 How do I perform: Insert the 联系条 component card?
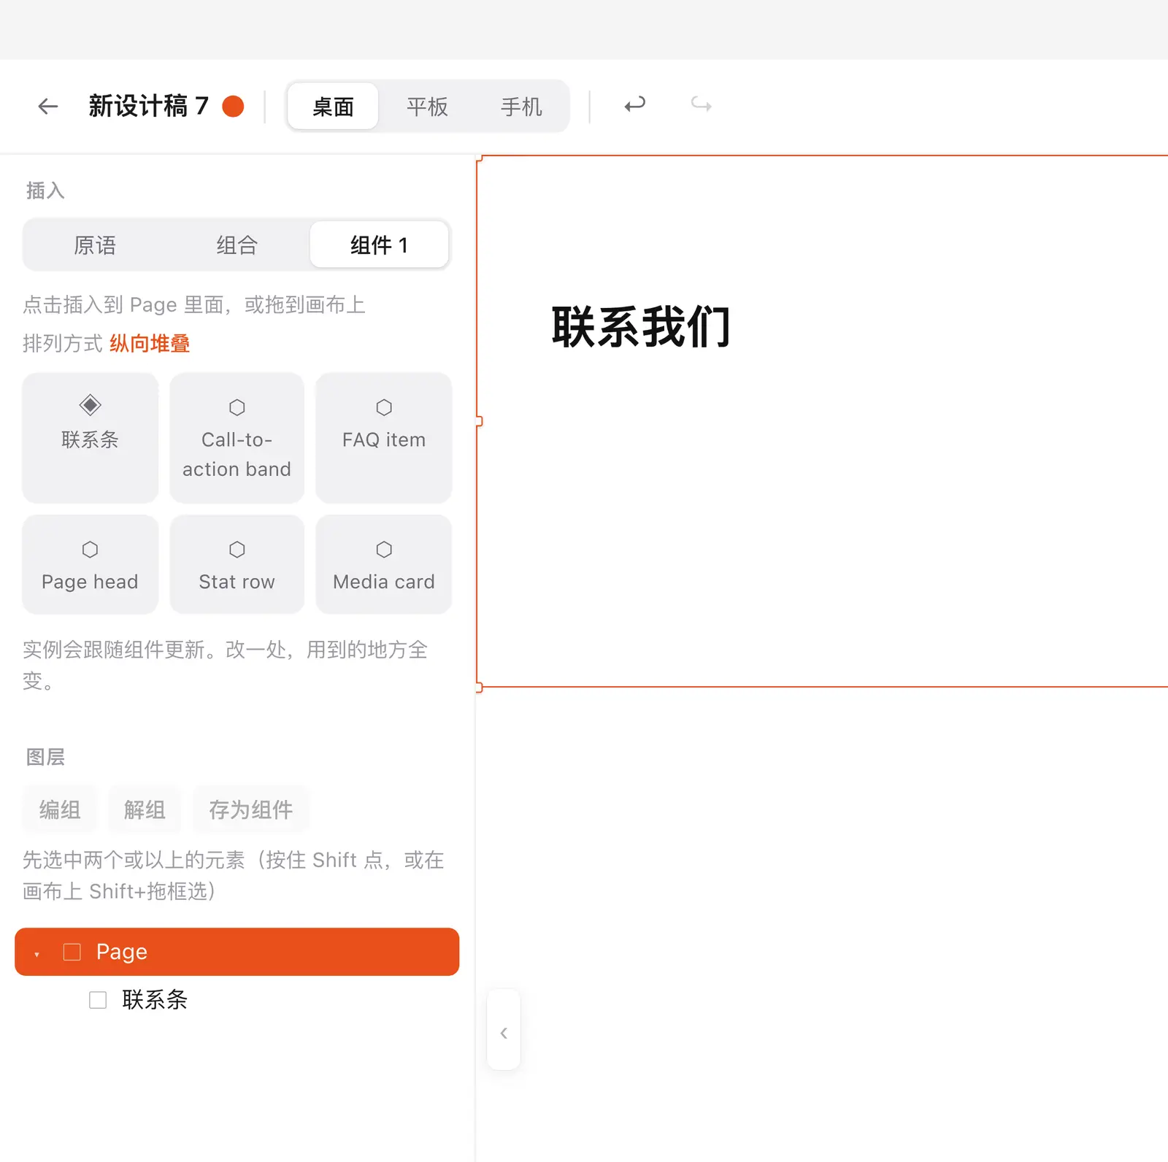(x=91, y=437)
